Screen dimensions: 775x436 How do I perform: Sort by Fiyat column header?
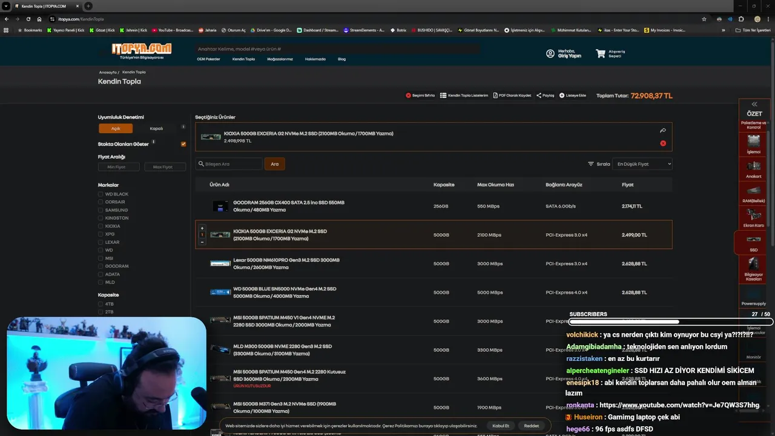pos(627,185)
